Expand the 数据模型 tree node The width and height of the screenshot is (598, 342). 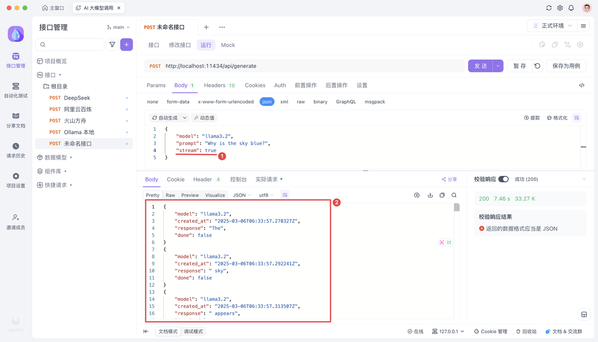coord(71,158)
